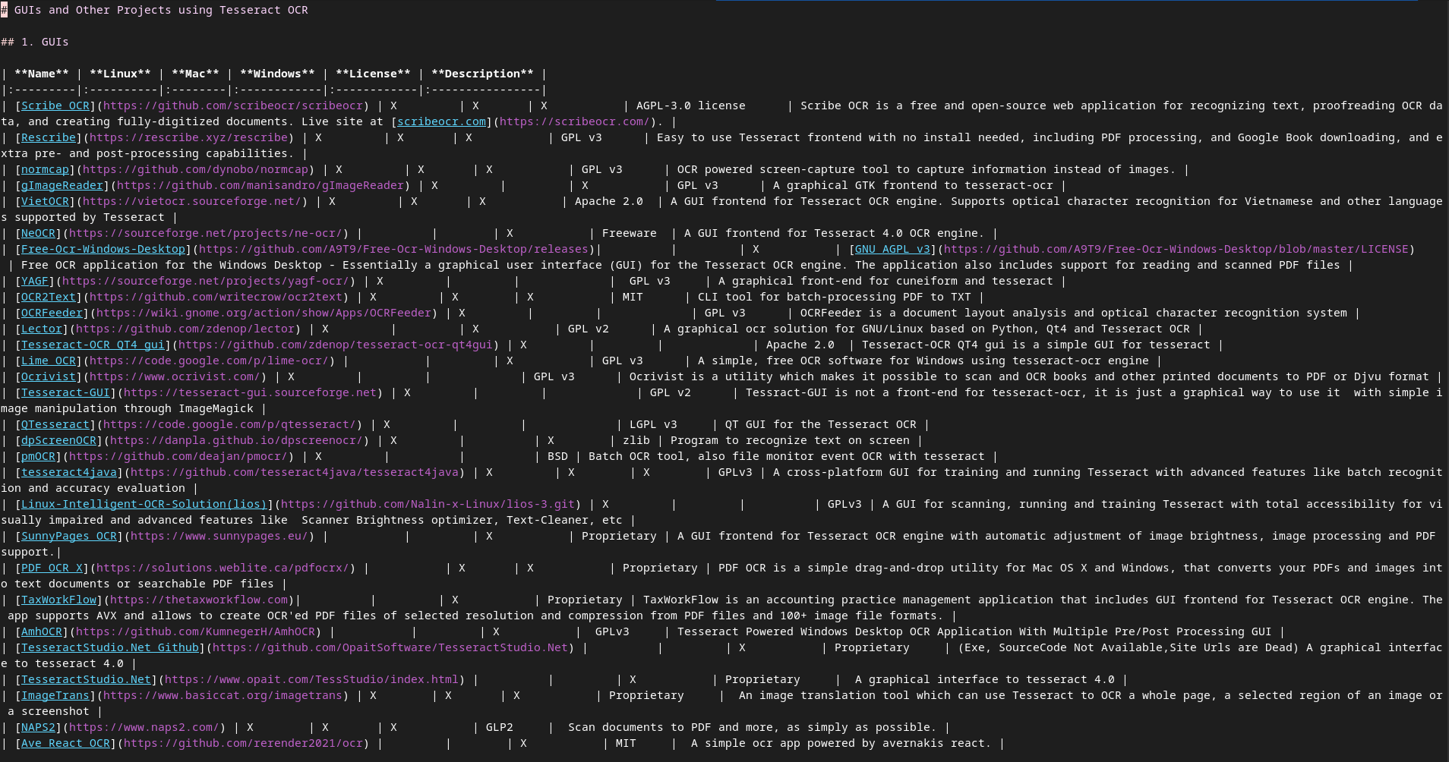Viewport: 1449px width, 762px height.
Task: Click the https://vietocr.sourceforge.net/ URL
Action: (x=192, y=201)
